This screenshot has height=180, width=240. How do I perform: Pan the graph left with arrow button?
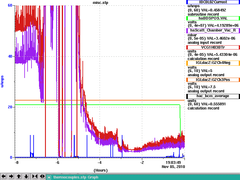click(x=4, y=176)
